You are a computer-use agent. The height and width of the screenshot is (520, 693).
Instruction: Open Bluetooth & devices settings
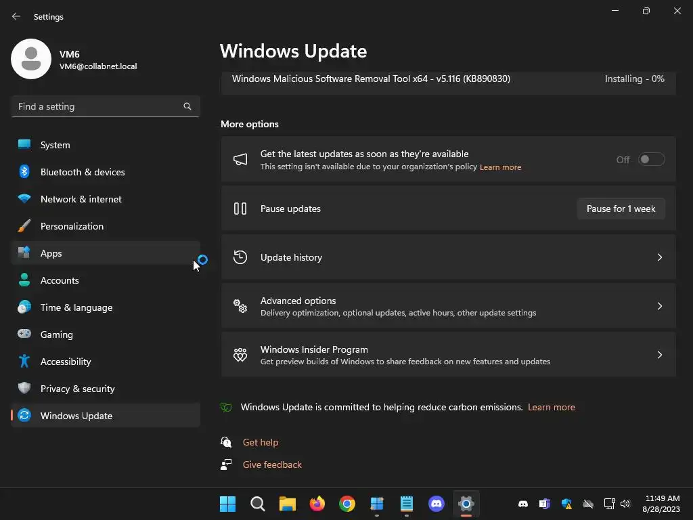106,171
